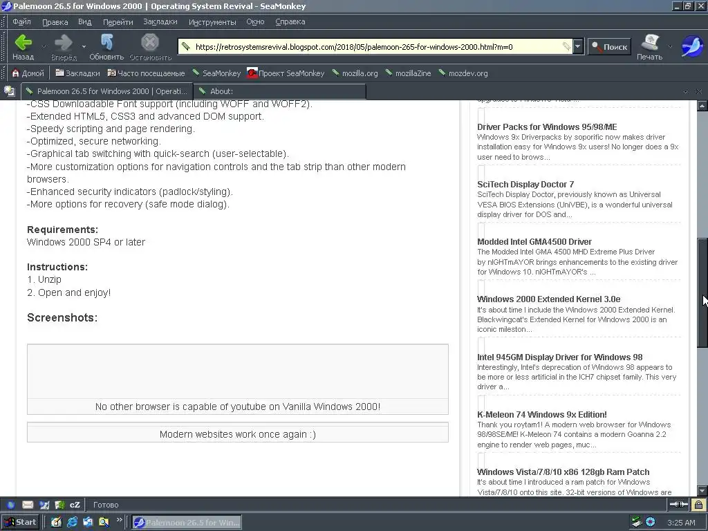Open the Правка menu
Screen dimensions: 708x531
pos(55,21)
